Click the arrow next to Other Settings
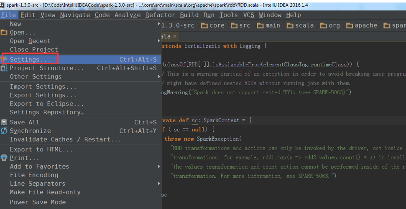 click(158, 77)
